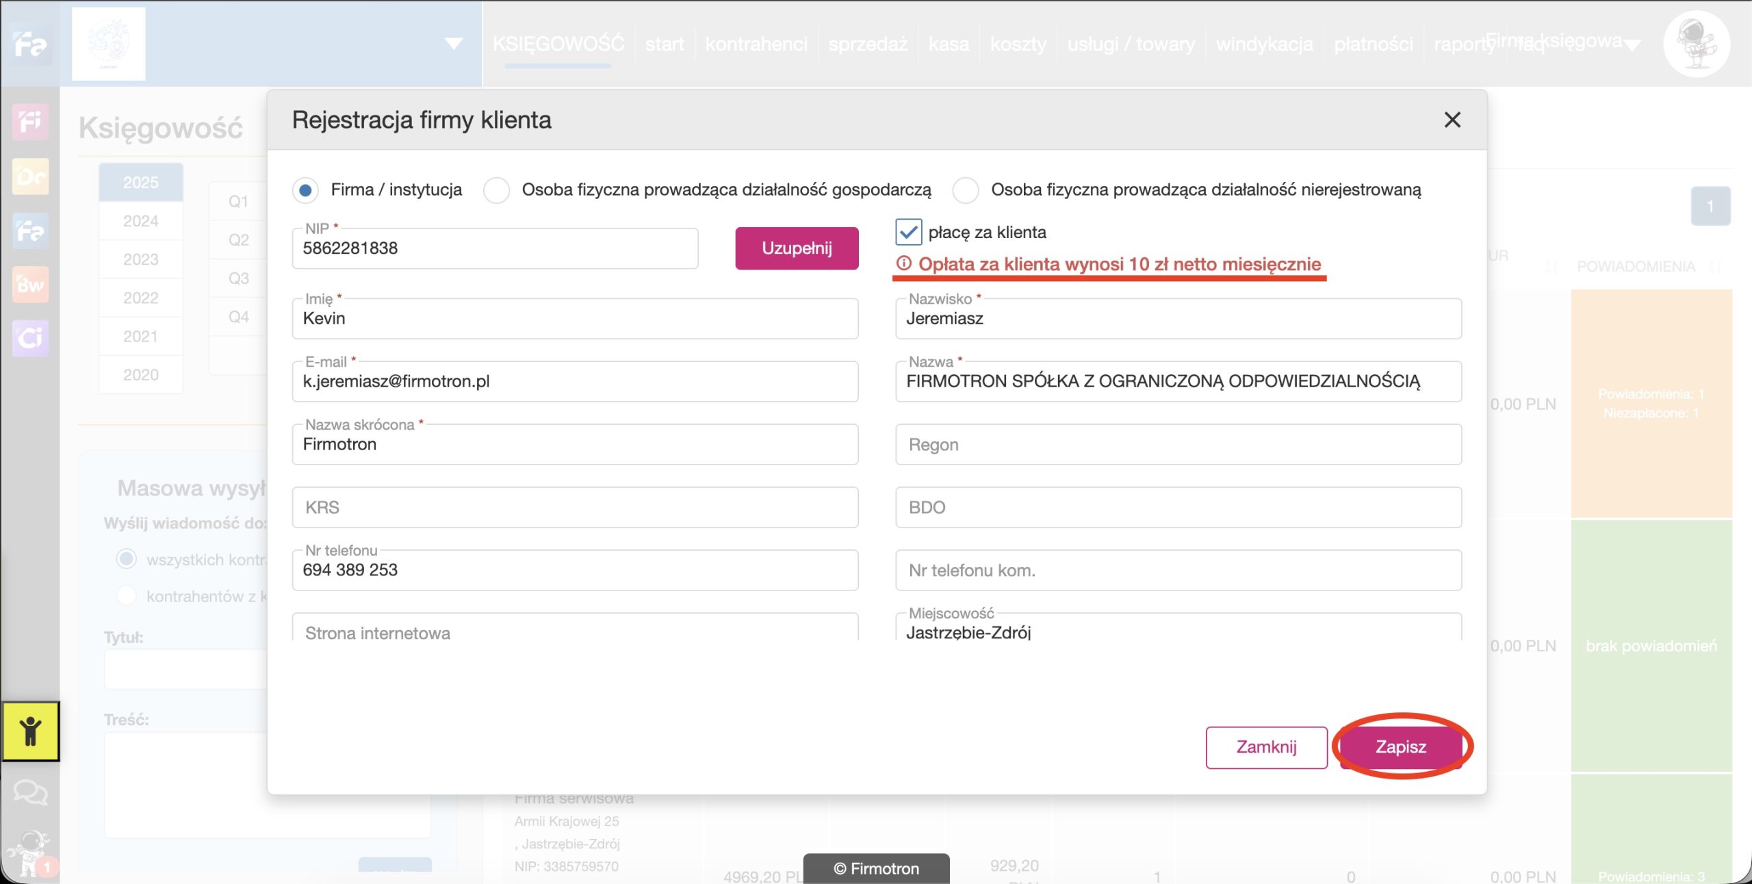The width and height of the screenshot is (1752, 884).
Task: Click into the Regon input field
Action: tap(1178, 445)
